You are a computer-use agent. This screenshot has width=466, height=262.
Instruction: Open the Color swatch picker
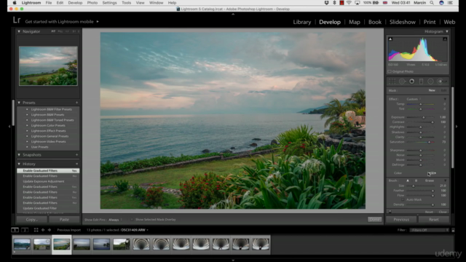[x=432, y=173]
